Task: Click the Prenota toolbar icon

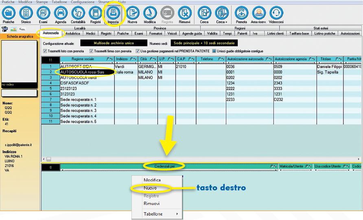Action: click(x=241, y=15)
